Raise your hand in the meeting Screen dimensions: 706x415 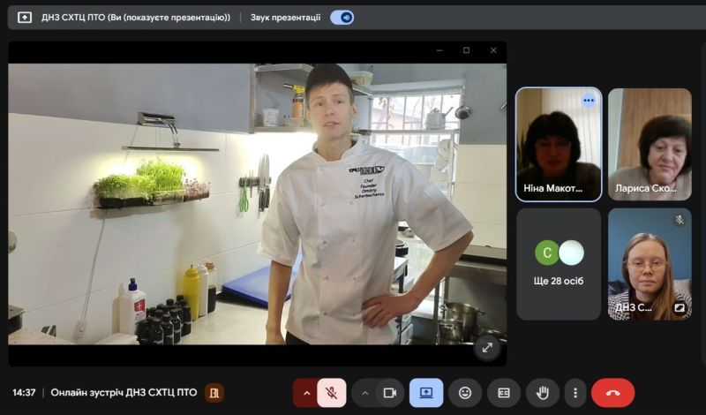[x=543, y=393]
